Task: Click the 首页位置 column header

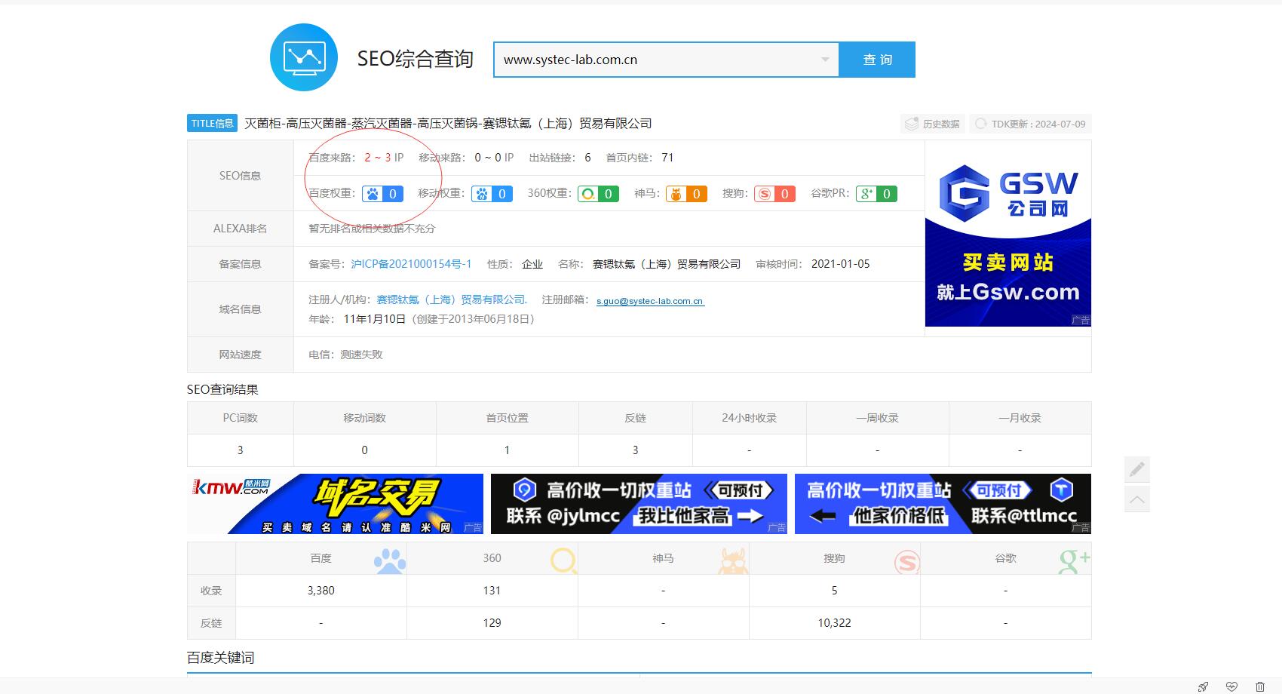Action: coord(508,418)
